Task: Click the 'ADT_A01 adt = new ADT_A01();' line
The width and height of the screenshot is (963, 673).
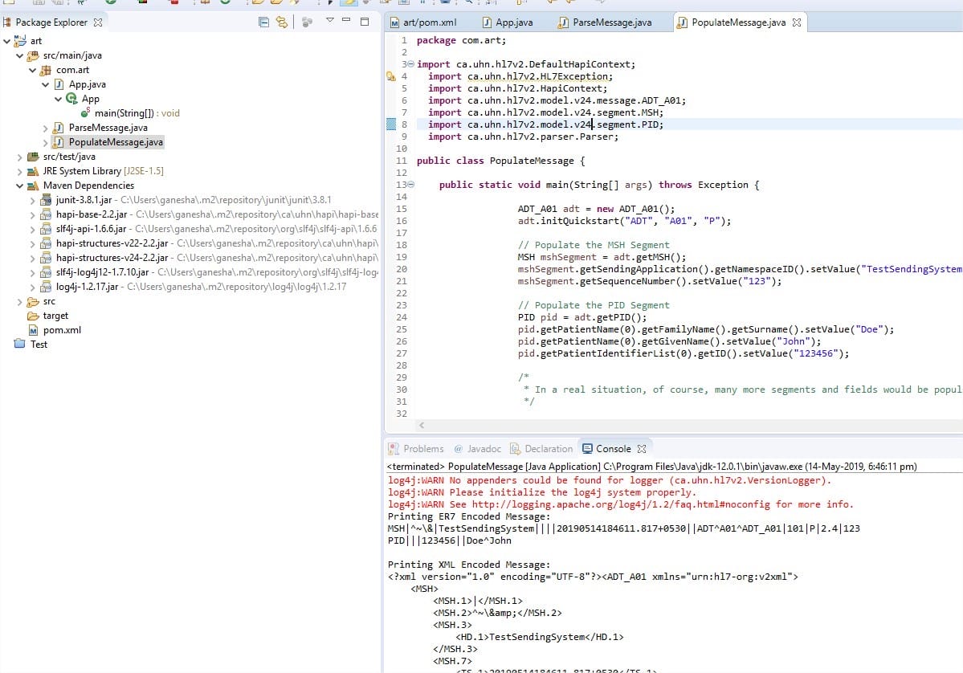Action: tap(596, 209)
